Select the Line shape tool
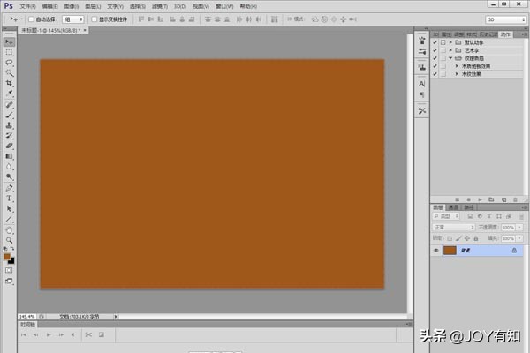530x353 pixels. [9, 219]
